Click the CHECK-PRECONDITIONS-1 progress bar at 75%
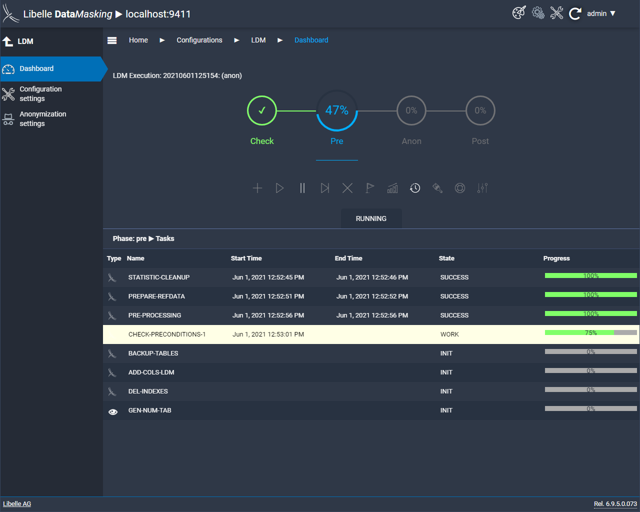Viewport: 640px width, 512px height. click(x=590, y=332)
